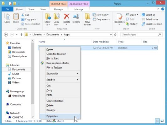Screen dimensions: 167x125
Task: Switch to the View ribbon tab
Action: [43, 9]
